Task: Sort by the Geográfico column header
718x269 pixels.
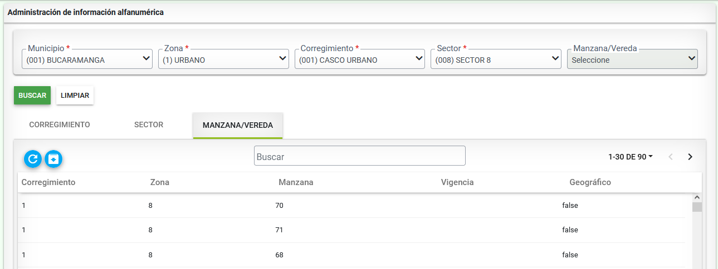Action: point(590,182)
